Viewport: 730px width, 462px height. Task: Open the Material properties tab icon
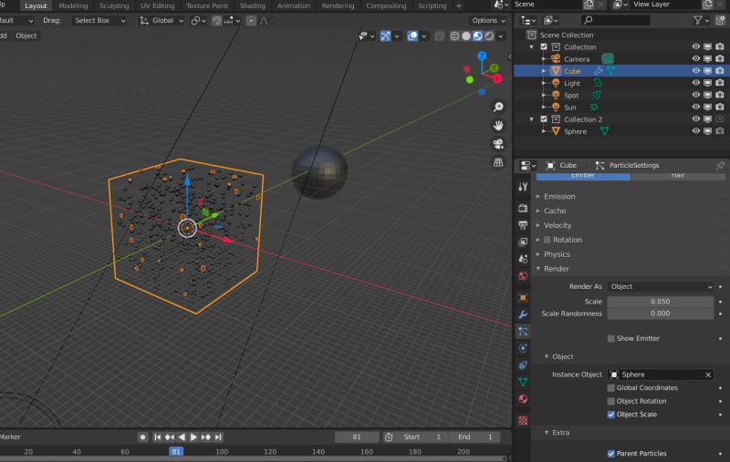click(x=523, y=399)
